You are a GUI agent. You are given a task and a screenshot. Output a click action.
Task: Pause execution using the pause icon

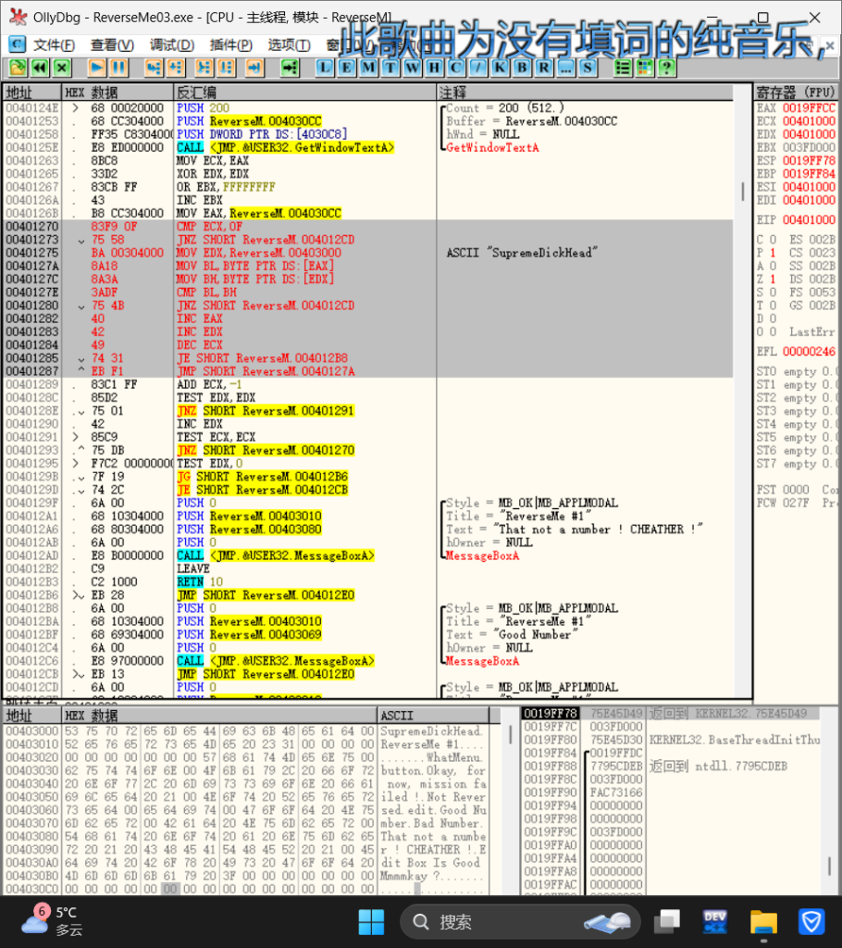[x=118, y=68]
